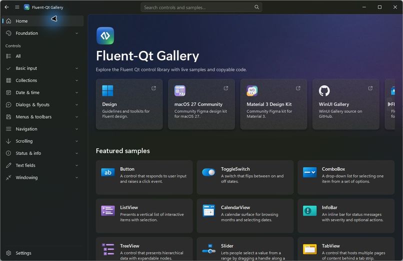Click the Home house icon in sidebar
This screenshot has height=261, width=403.
pyautogui.click(x=8, y=21)
